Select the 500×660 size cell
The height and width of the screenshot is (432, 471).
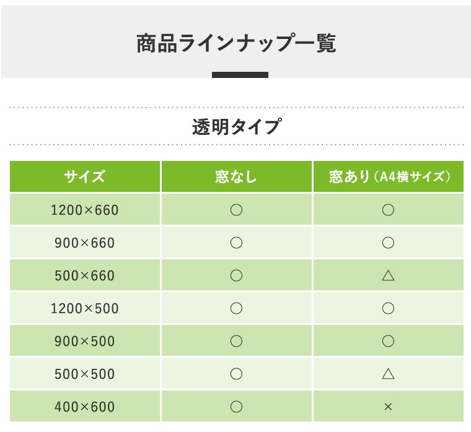[x=85, y=275]
